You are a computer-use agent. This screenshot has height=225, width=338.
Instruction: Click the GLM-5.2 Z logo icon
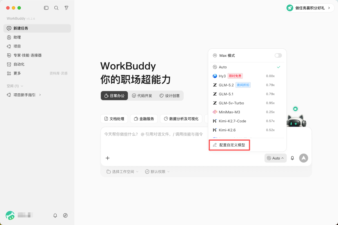(x=215, y=85)
